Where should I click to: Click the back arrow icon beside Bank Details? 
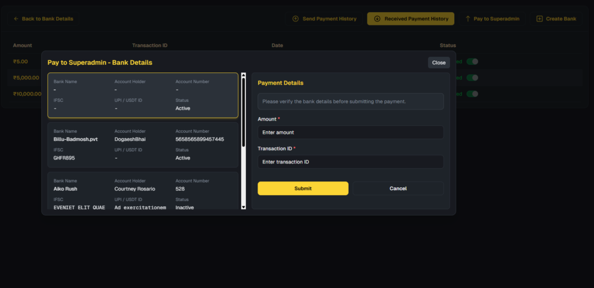tap(16, 19)
